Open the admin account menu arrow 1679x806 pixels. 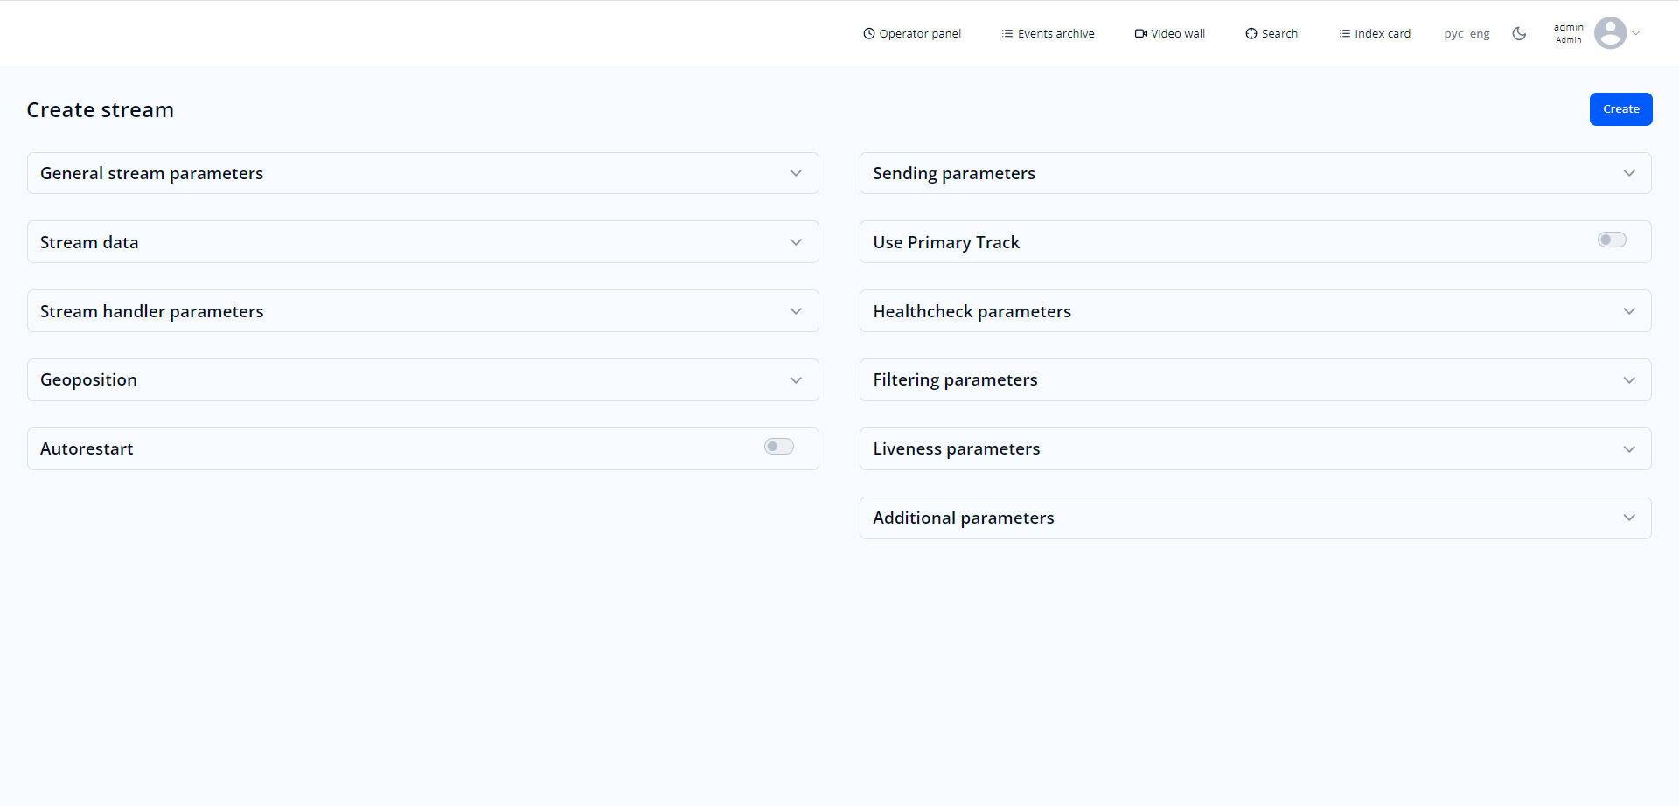1636,34
